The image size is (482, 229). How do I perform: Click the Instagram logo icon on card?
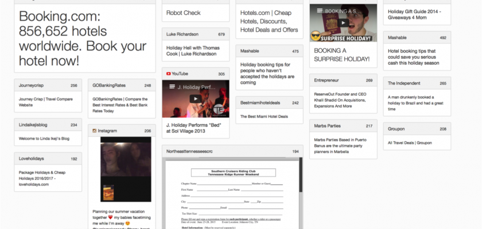[94, 131]
